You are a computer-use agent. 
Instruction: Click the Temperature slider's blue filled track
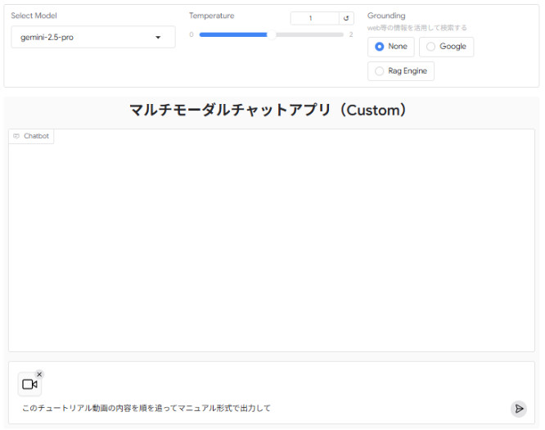232,35
